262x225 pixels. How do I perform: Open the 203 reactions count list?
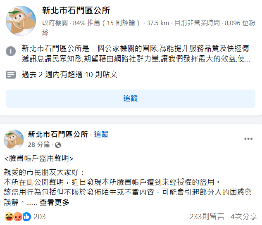click(40, 217)
